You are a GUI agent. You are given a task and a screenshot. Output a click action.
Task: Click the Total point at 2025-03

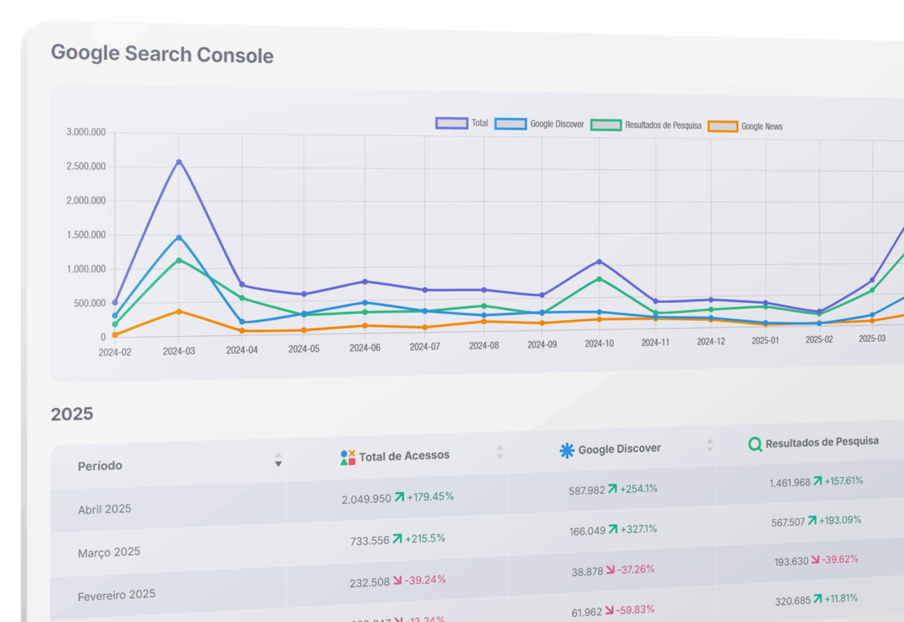(872, 280)
